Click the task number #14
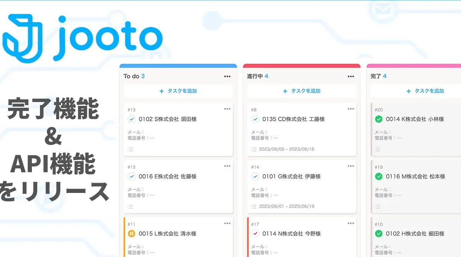 [x=255, y=167]
